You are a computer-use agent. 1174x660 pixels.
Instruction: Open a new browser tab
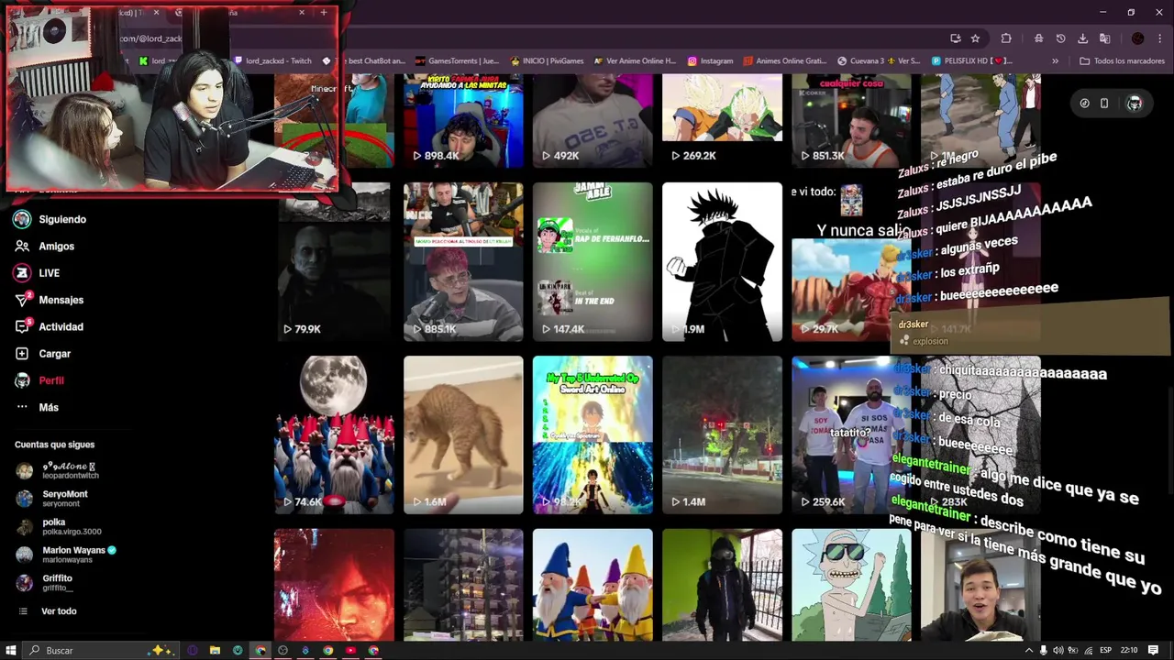324,13
